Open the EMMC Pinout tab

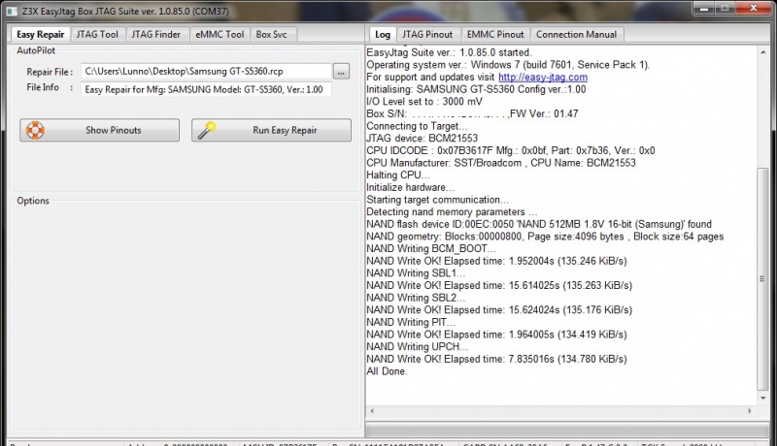pyautogui.click(x=495, y=34)
